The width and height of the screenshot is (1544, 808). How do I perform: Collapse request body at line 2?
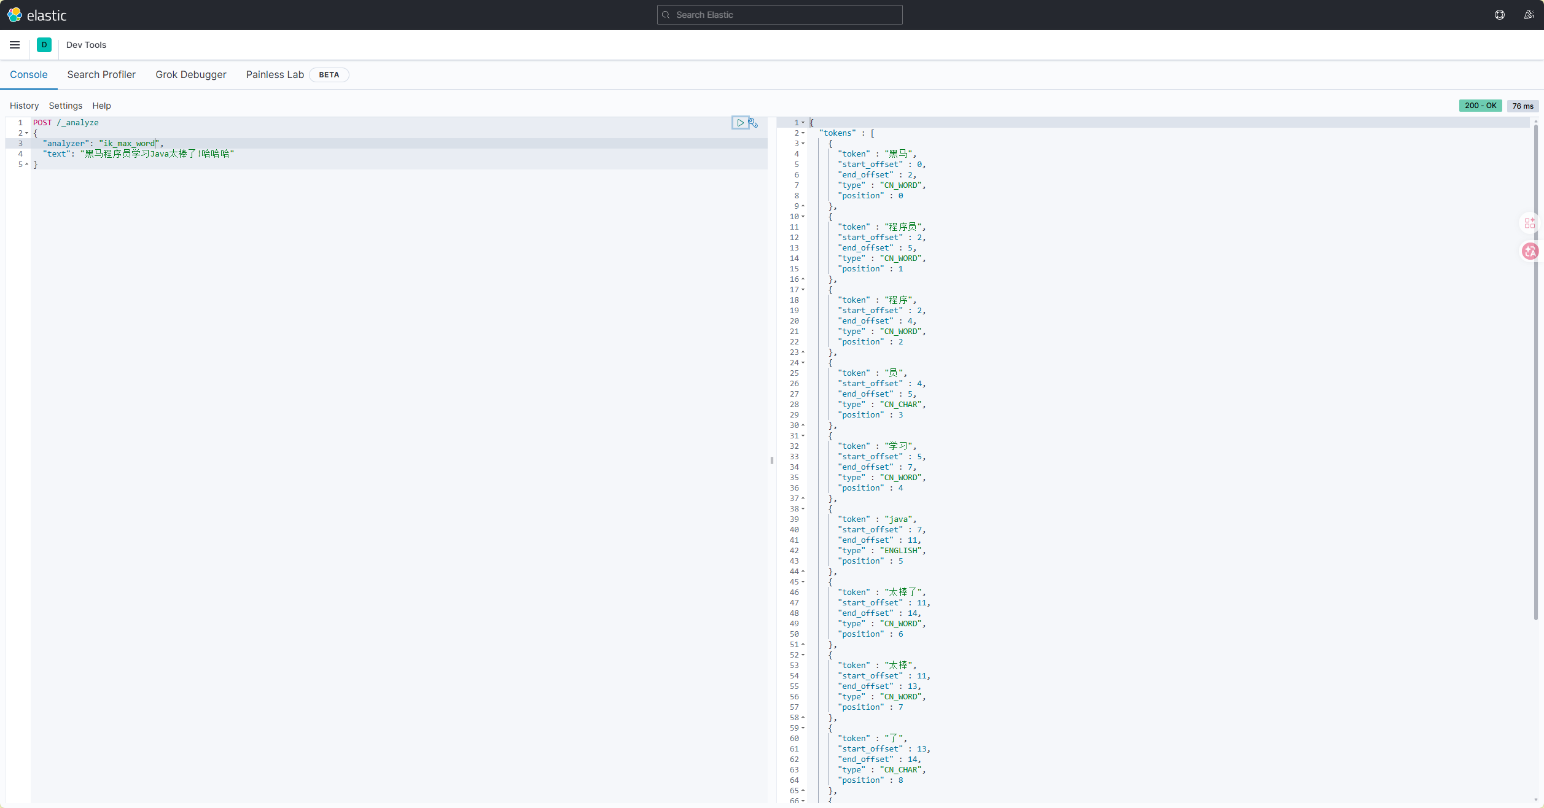[27, 133]
